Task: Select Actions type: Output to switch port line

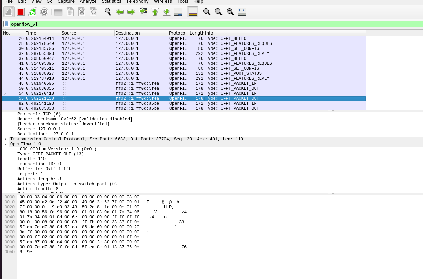Action: (67, 184)
